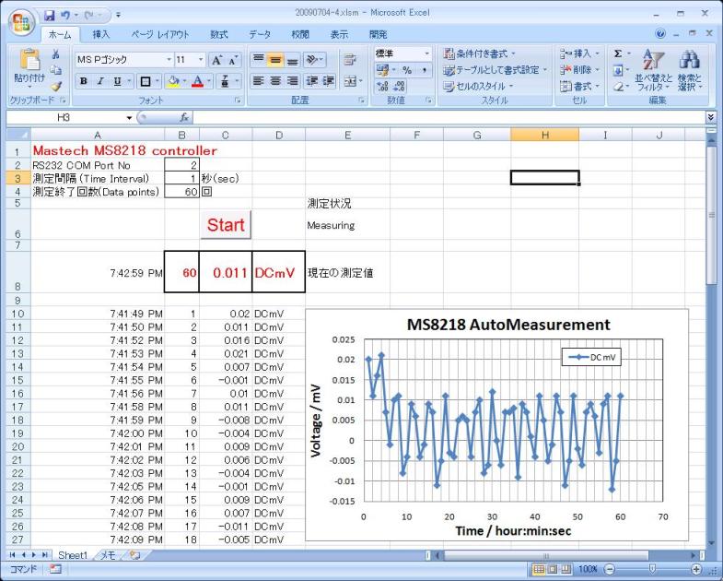Merge and center cells

coord(350,81)
